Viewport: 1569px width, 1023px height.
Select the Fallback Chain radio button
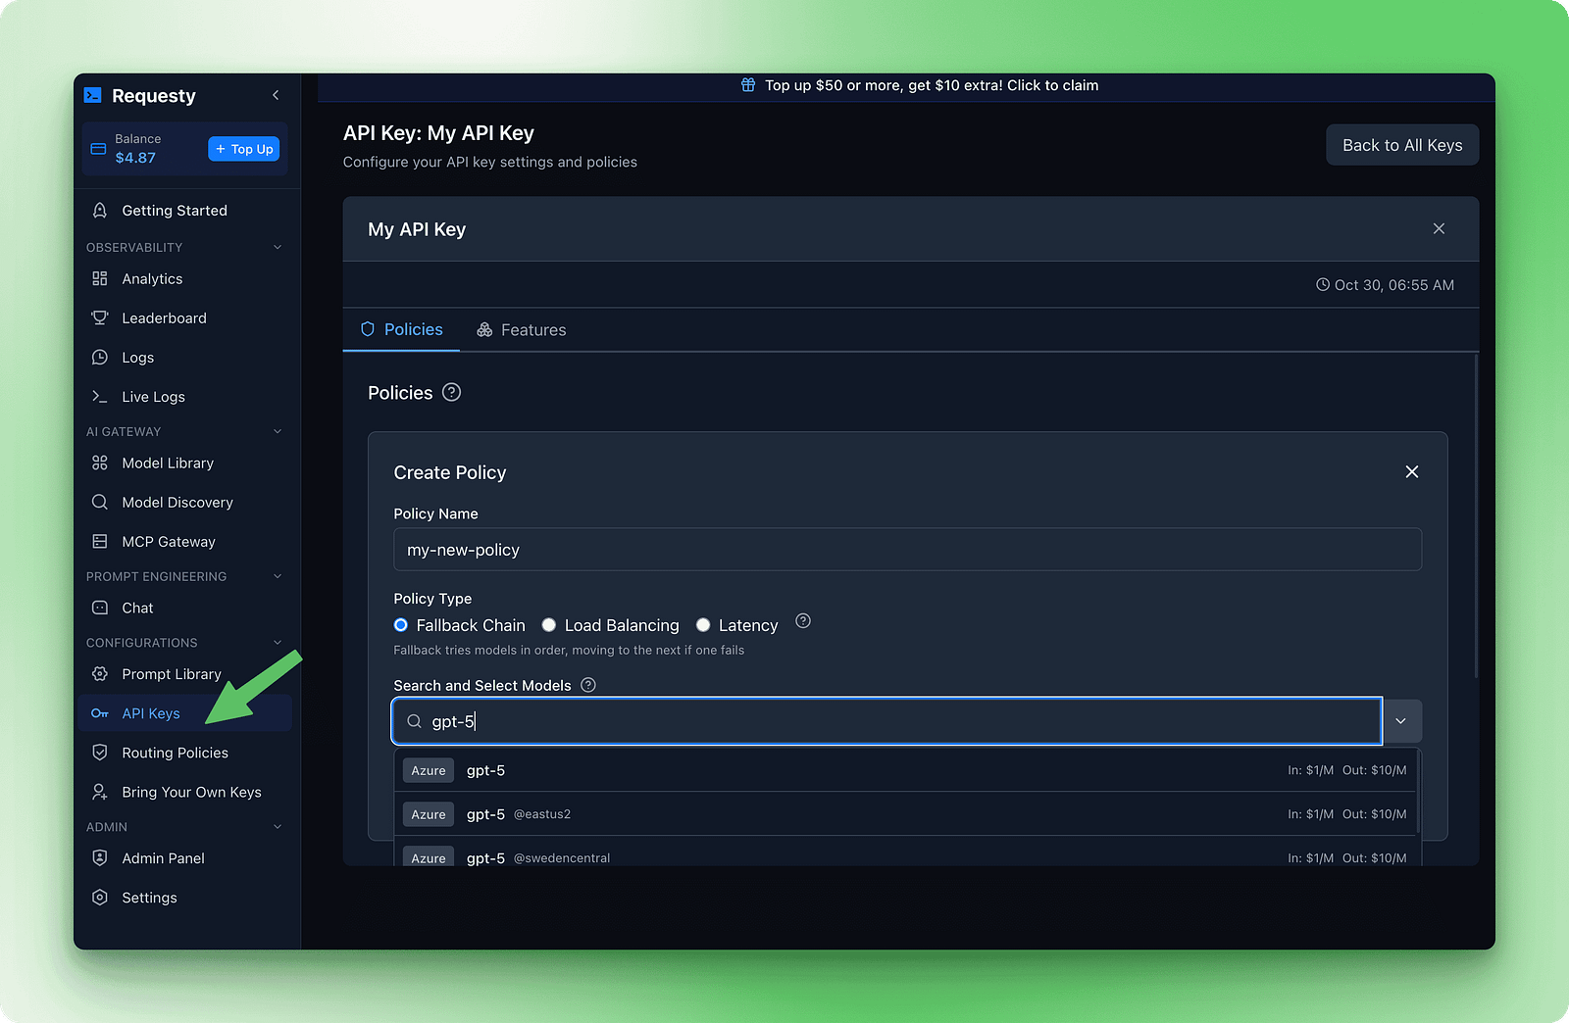(x=400, y=624)
